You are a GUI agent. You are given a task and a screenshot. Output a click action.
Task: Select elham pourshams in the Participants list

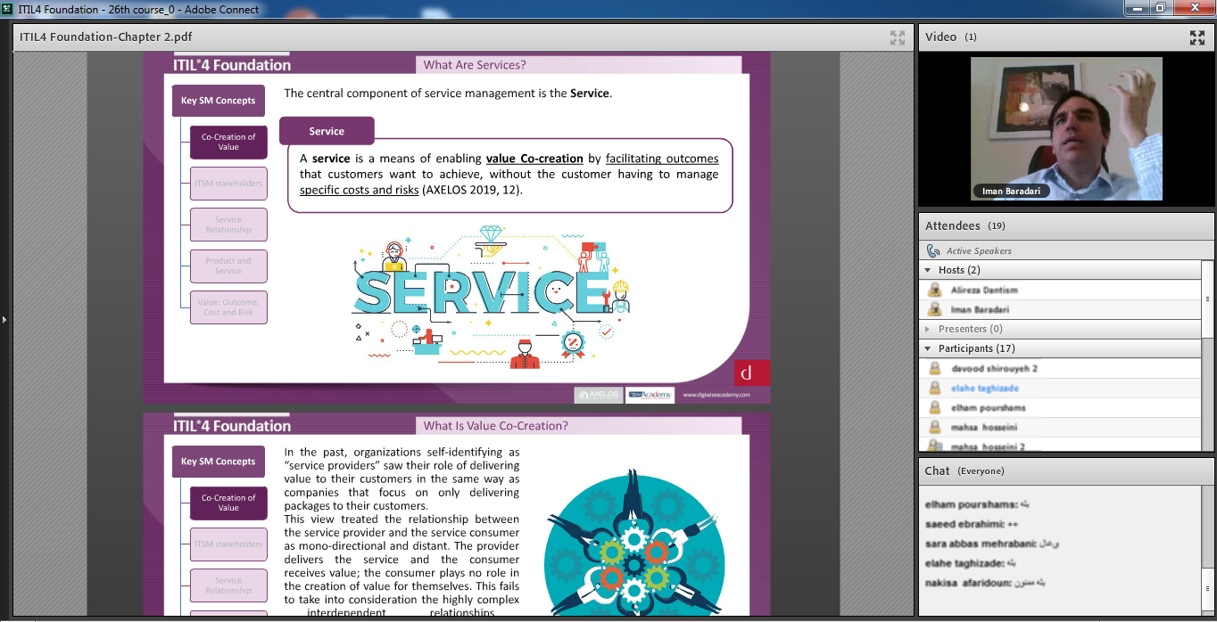point(988,407)
